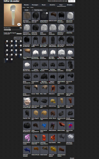99x159 pixels.
Task: Select the orange curly ponytail hair
Action: (x=53, y=138)
